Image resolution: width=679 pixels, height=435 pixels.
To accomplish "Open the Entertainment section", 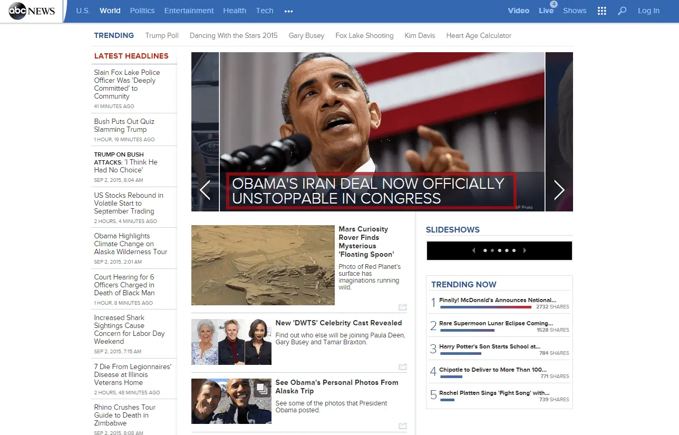I will (189, 11).
